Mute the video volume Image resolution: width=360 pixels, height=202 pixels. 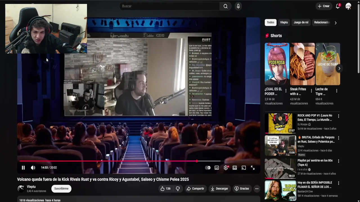[33, 168]
